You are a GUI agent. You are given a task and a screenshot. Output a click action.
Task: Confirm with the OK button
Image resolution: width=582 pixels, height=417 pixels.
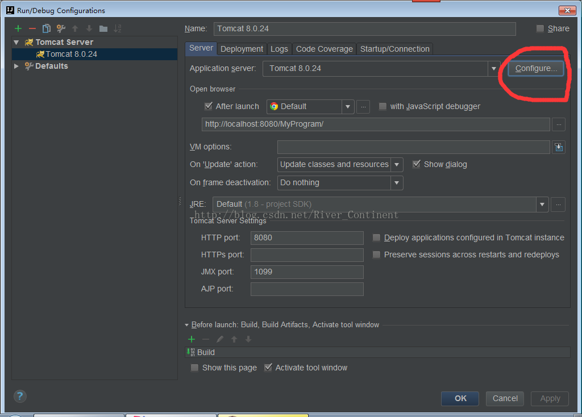point(460,398)
